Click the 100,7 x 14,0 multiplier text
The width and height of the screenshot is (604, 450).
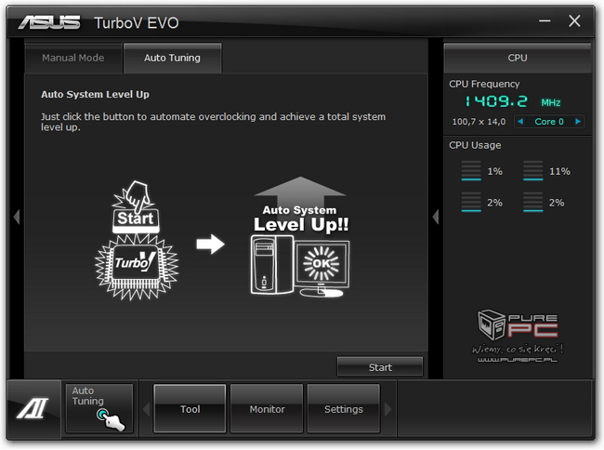point(479,122)
